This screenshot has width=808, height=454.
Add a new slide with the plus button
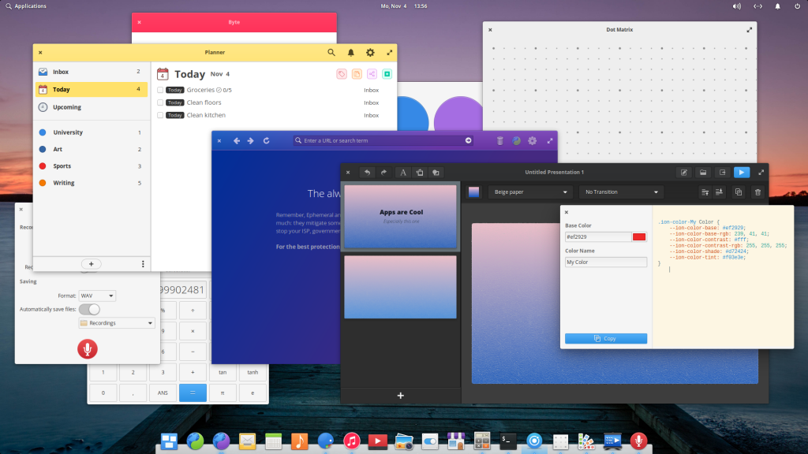[400, 396]
